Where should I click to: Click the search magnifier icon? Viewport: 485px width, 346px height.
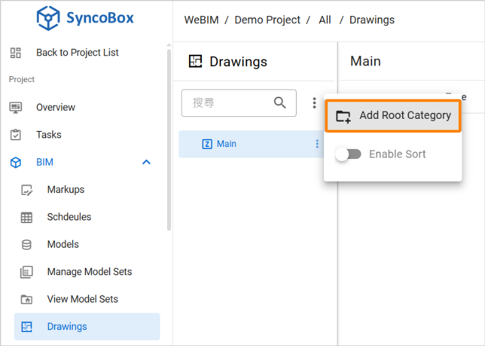pos(280,102)
